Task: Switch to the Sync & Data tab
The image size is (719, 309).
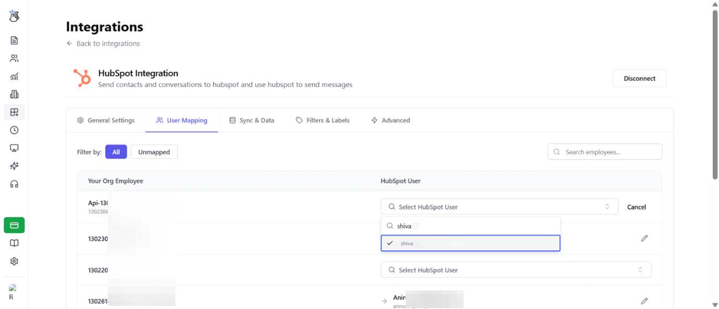Action: (x=252, y=120)
